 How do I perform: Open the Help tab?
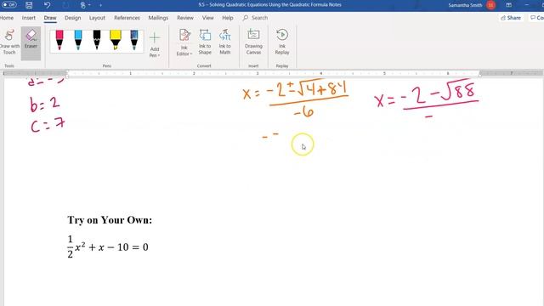point(228,18)
